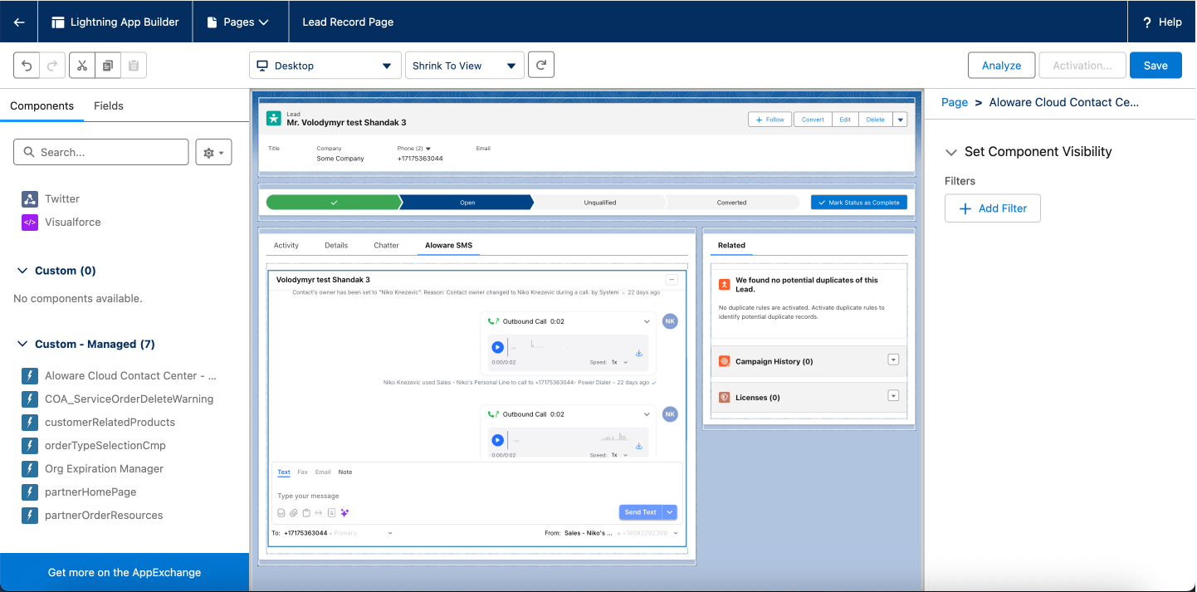Play the first Outbound Call recording
Screen dimensions: 1197x592
(497, 348)
